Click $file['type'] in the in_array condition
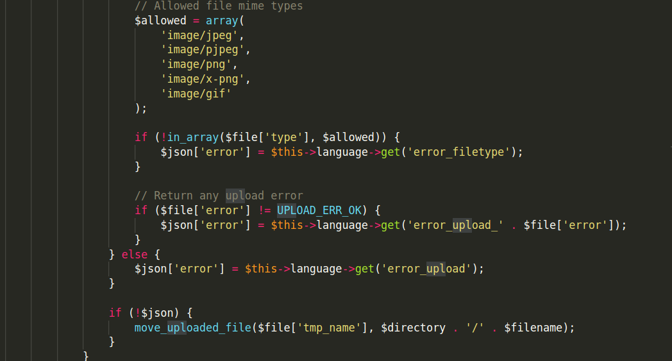Image resolution: width=672 pixels, height=361 pixels. [x=267, y=137]
